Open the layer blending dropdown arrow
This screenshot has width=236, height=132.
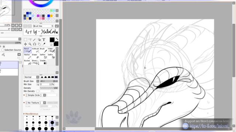tap(20, 39)
